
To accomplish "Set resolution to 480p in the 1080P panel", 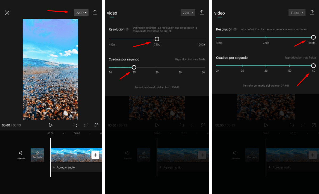I will point(219,43).
